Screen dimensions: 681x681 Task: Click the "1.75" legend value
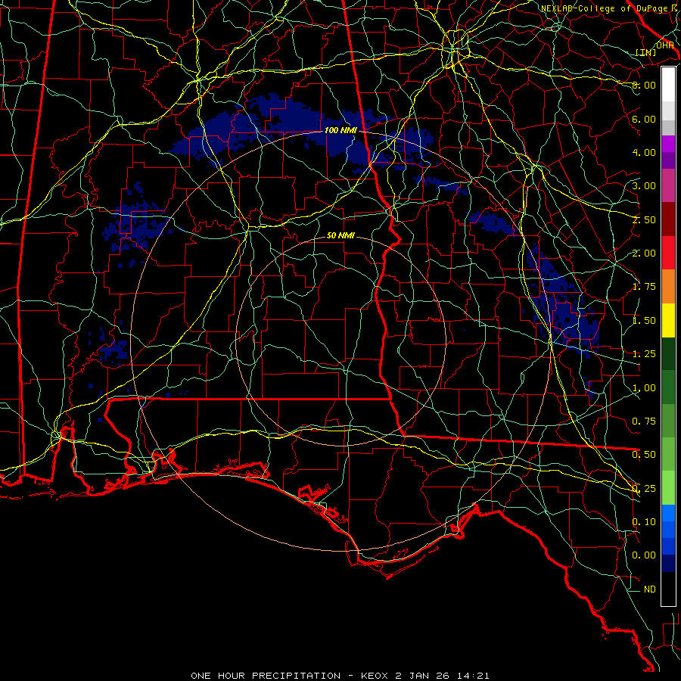[644, 287]
